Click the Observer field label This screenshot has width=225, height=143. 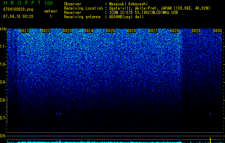point(73,4)
